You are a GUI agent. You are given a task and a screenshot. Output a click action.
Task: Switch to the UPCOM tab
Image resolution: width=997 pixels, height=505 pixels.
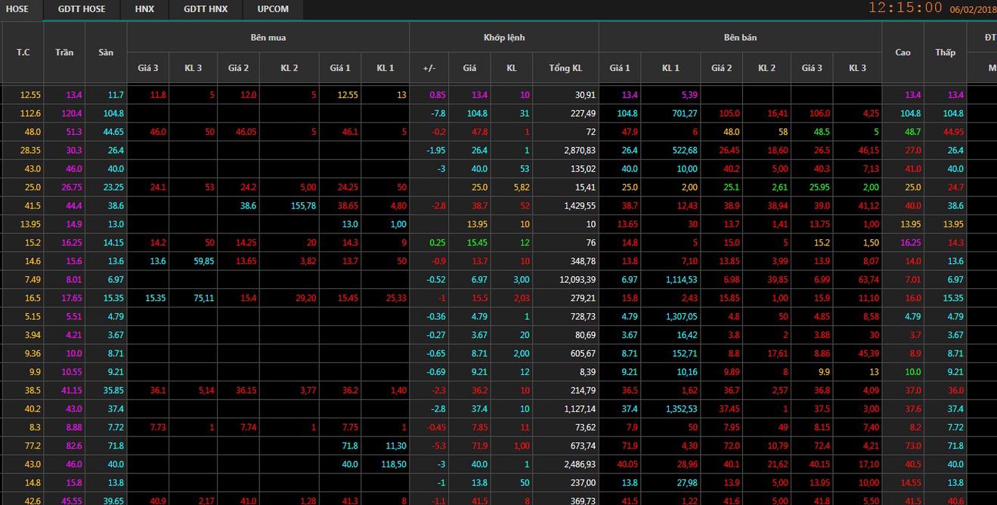(x=273, y=9)
